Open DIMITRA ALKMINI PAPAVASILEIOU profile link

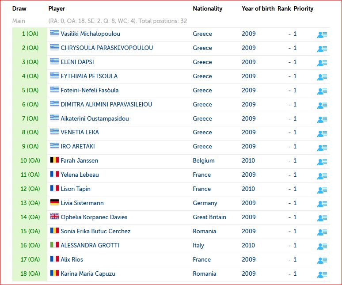(x=106, y=104)
